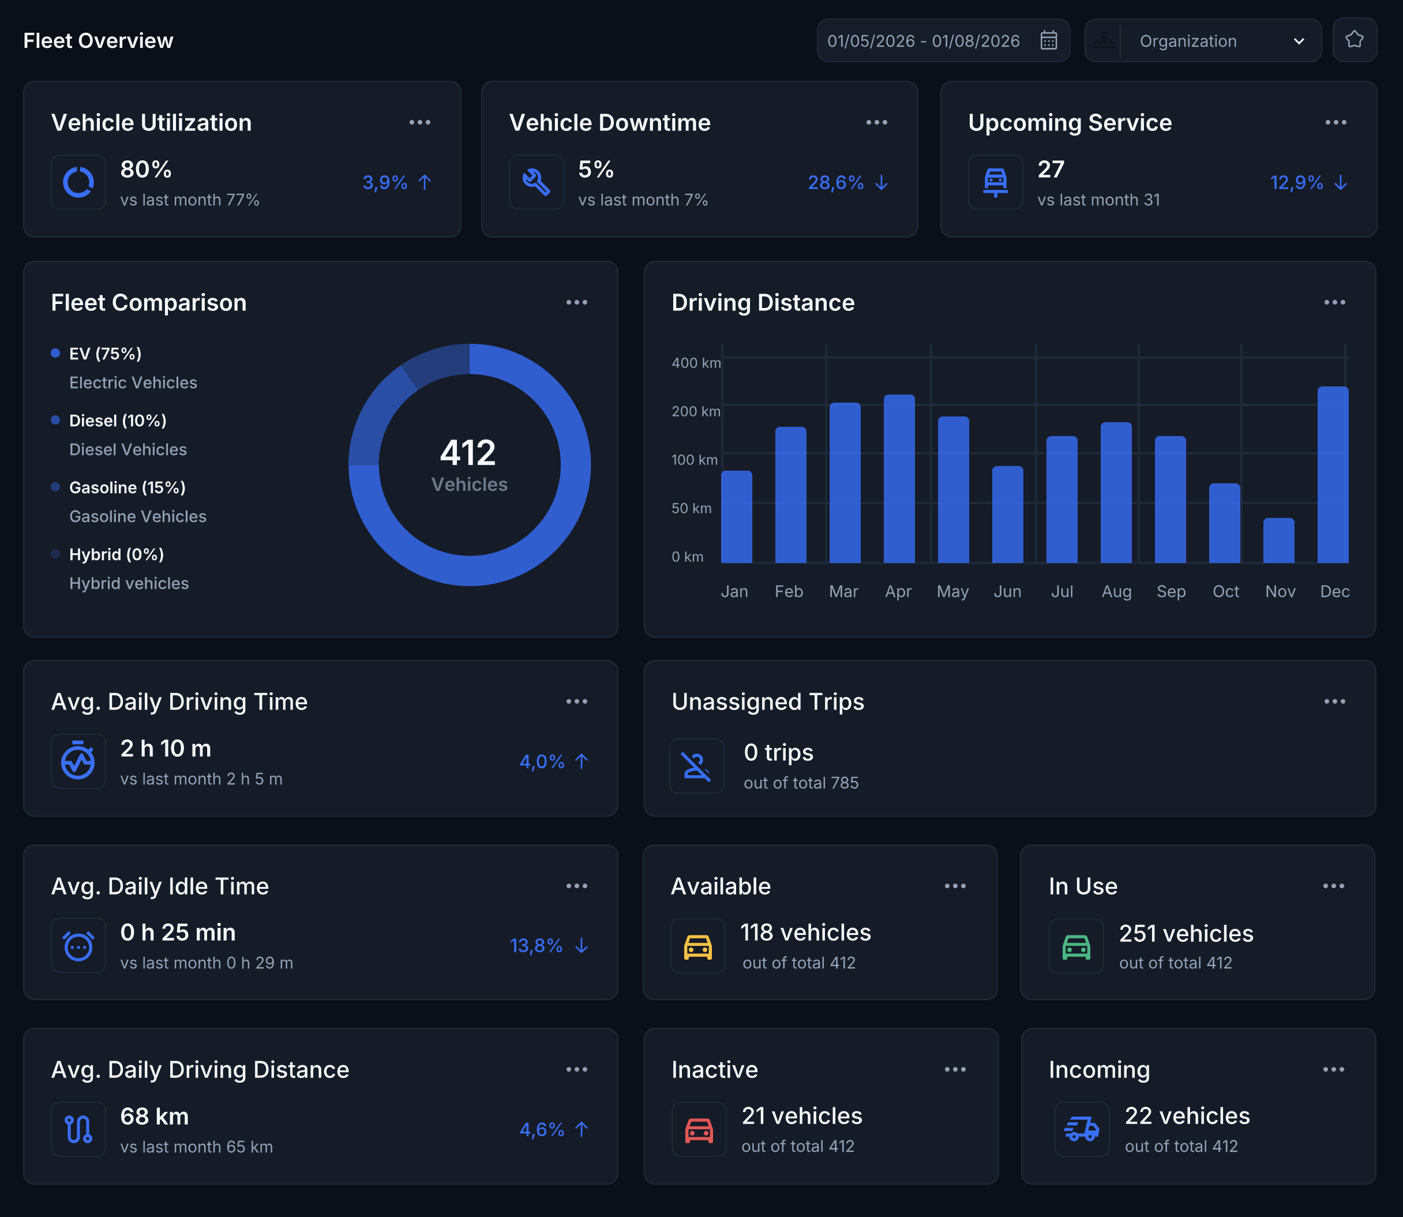The width and height of the screenshot is (1403, 1217).
Task: Open Driving Distance more options menu
Action: pyautogui.click(x=1334, y=302)
